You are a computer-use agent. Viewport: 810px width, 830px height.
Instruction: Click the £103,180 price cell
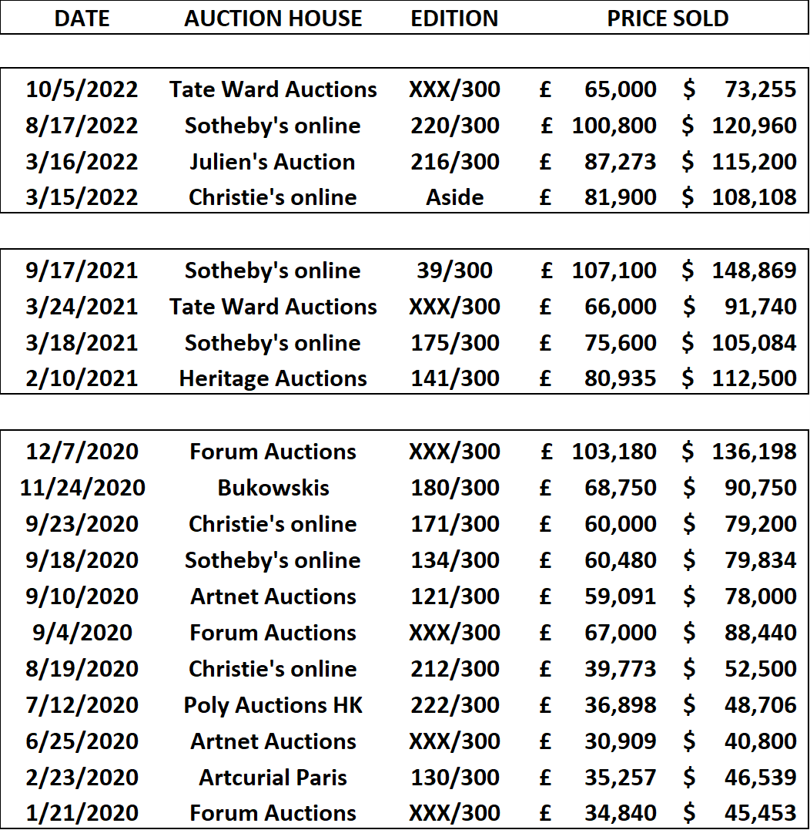598,452
